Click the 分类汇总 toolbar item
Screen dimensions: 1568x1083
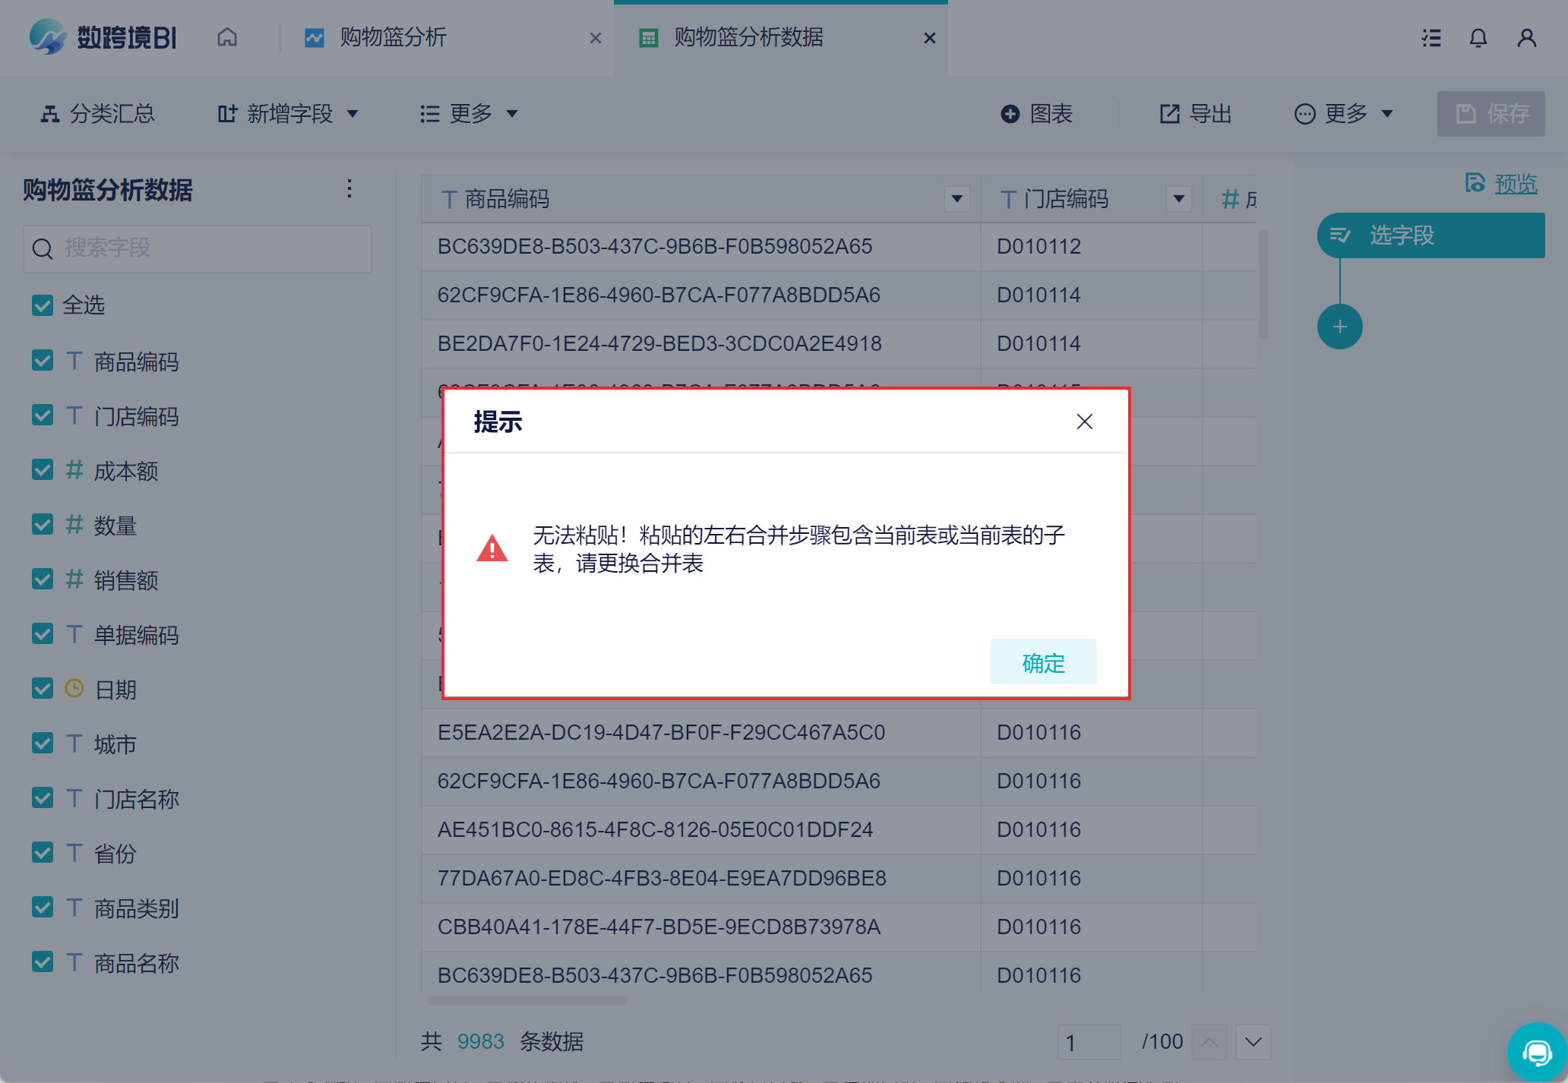(97, 114)
